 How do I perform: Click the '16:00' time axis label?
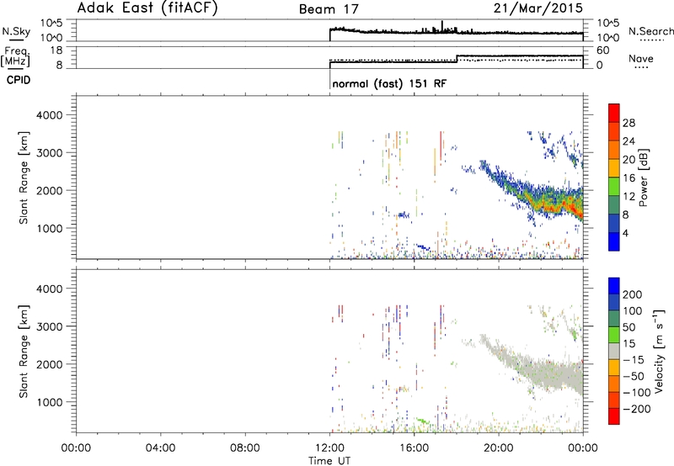(415, 448)
